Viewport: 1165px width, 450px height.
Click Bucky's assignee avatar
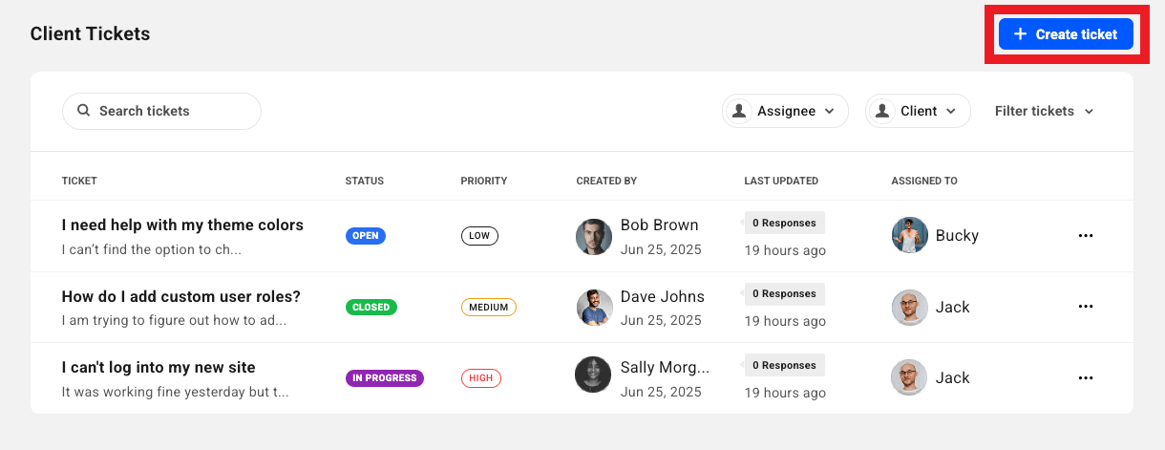(910, 235)
